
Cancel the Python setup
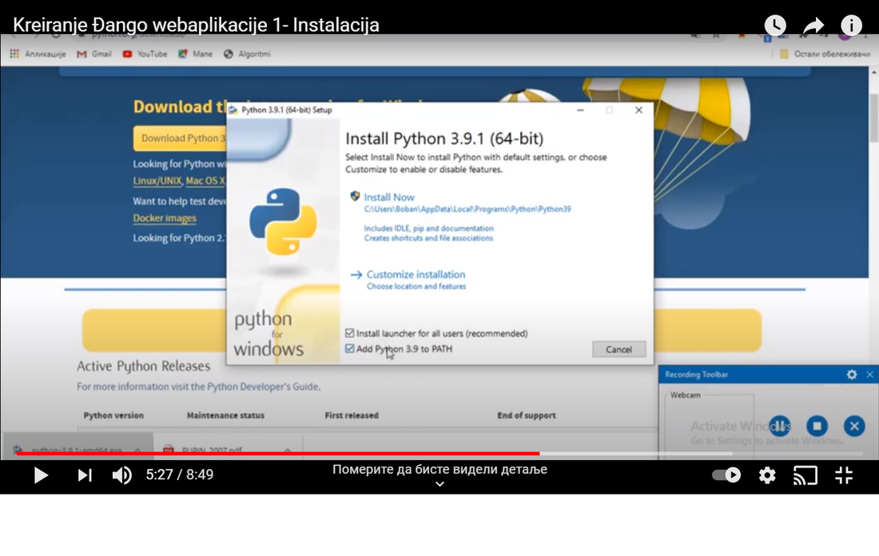[x=618, y=349]
